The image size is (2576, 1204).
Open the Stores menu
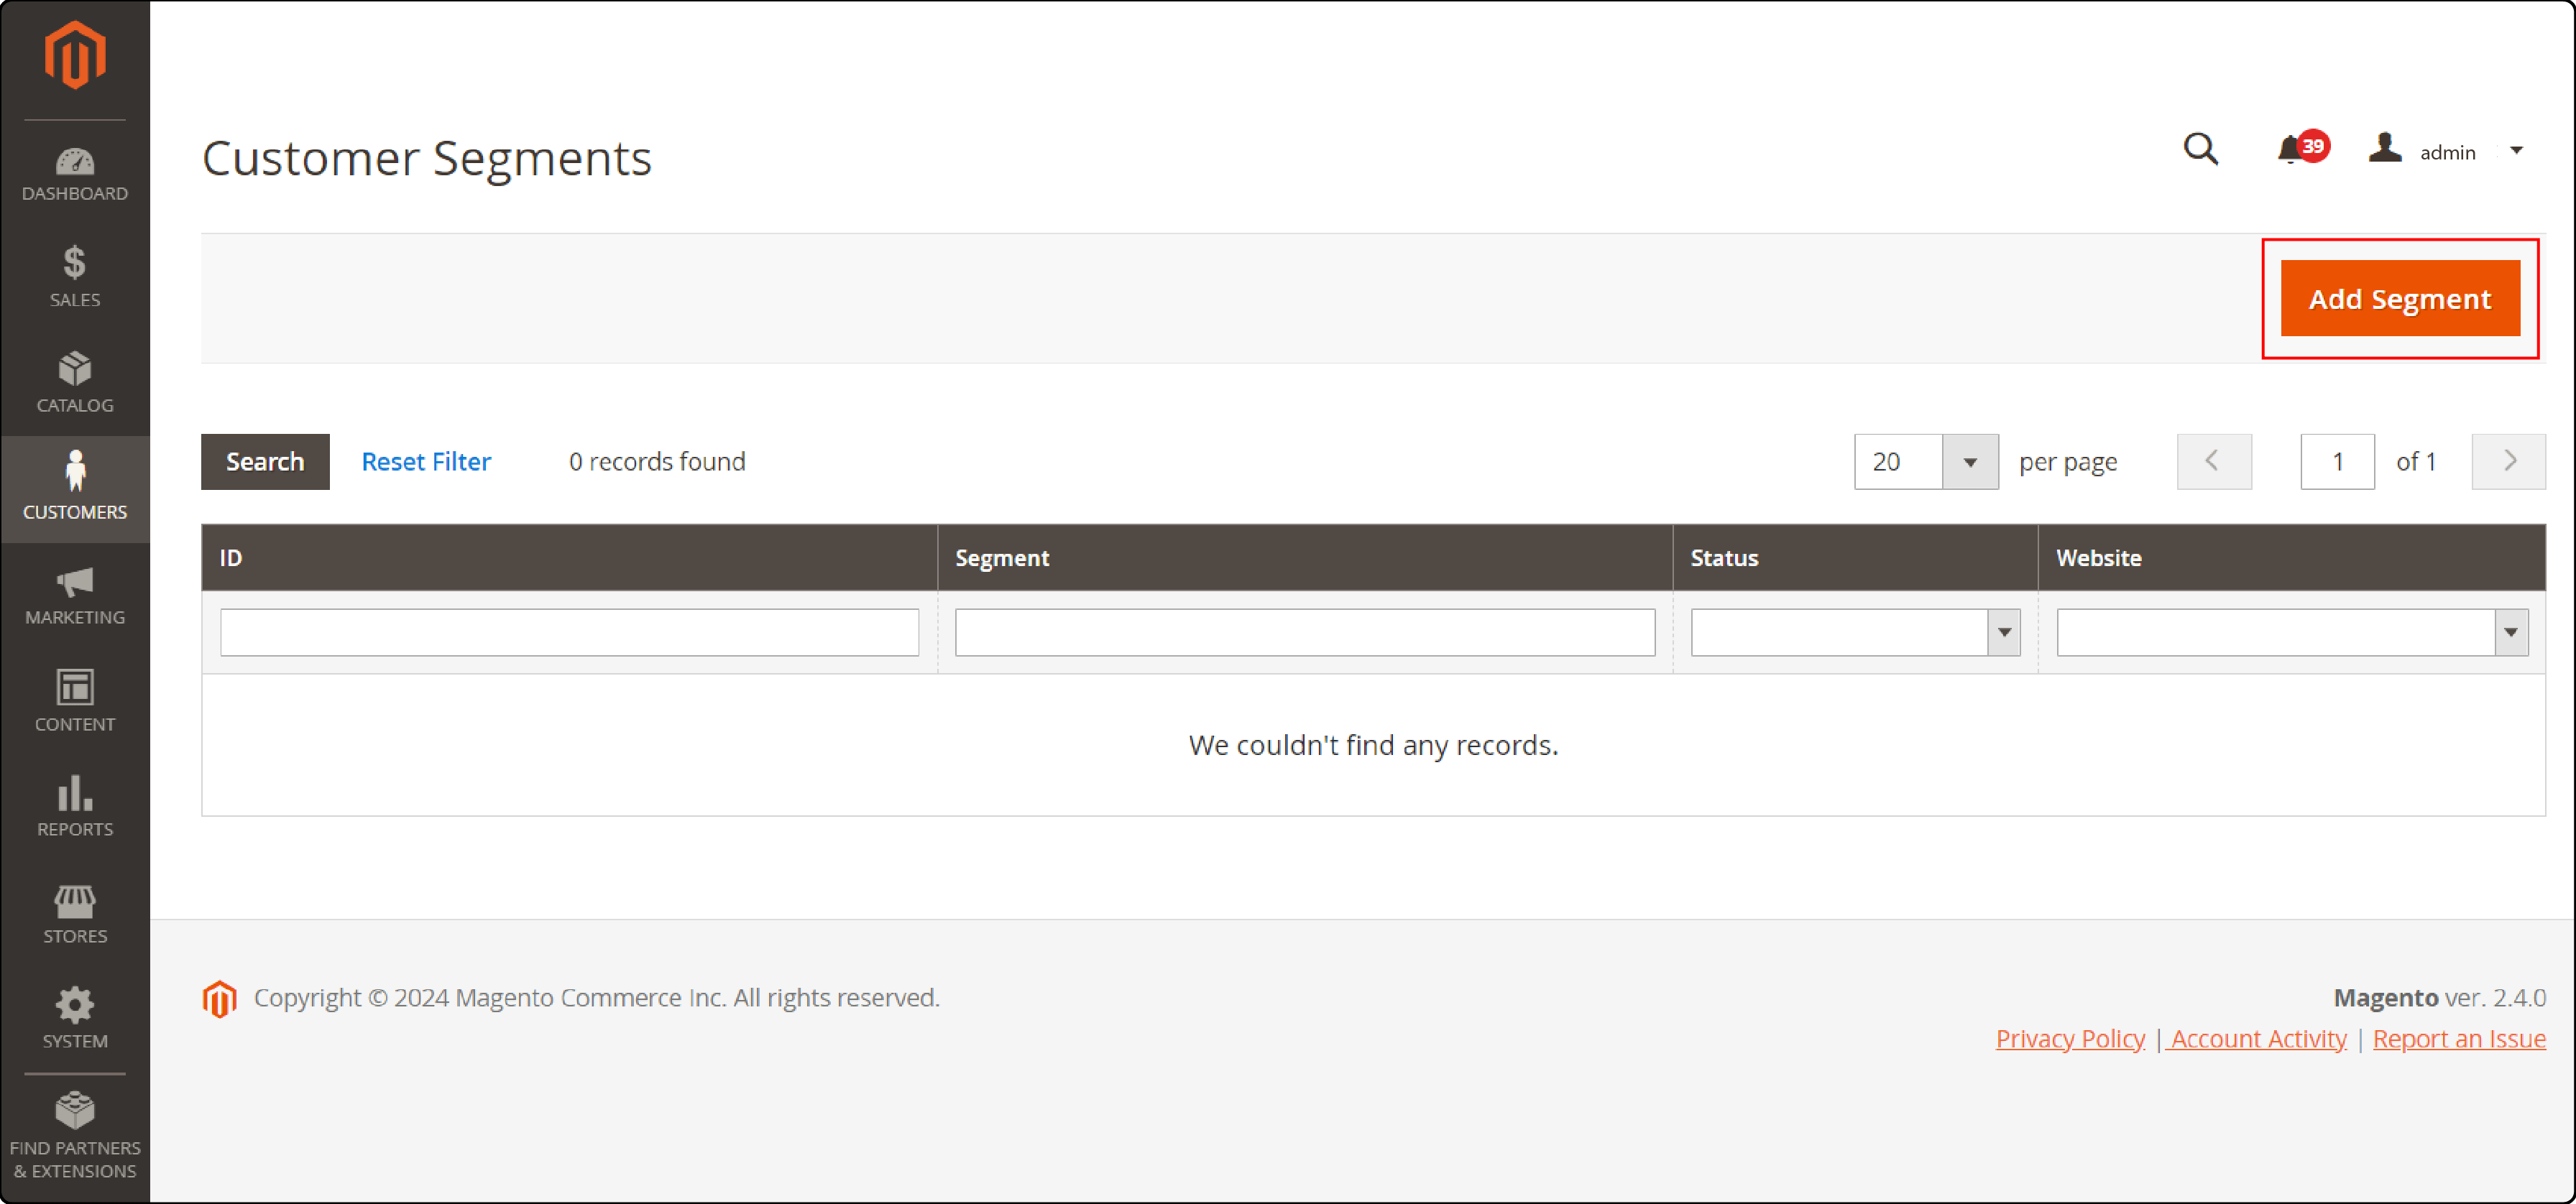pyautogui.click(x=75, y=913)
